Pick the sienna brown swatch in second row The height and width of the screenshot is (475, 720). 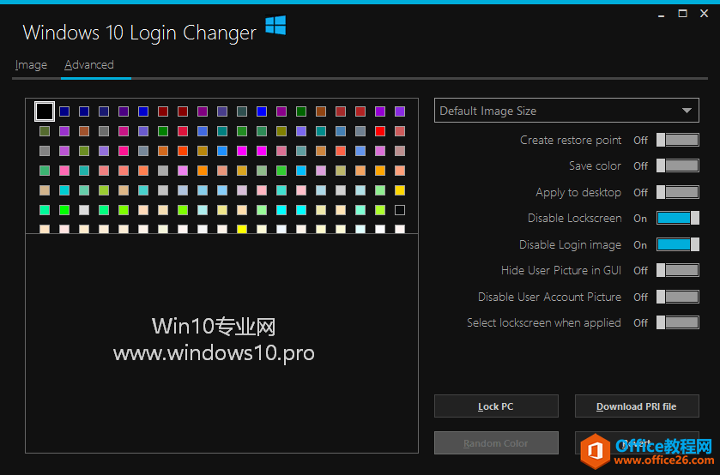[84, 131]
